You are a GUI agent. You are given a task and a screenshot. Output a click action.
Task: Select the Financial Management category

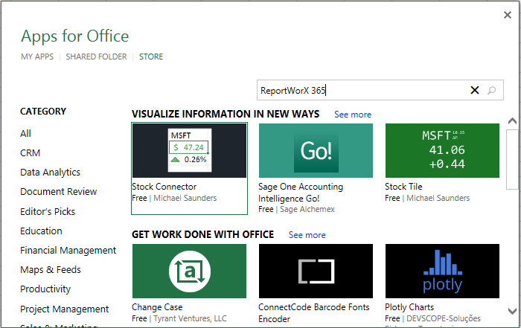pyautogui.click(x=68, y=251)
